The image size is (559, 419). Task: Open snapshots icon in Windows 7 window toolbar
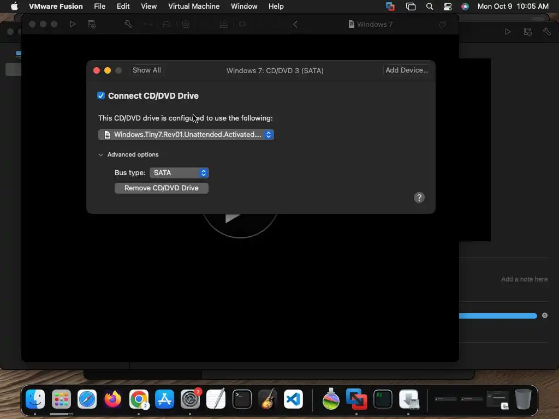[92, 24]
